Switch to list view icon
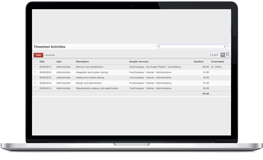This screenshot has width=263, height=160. pyautogui.click(x=223, y=55)
